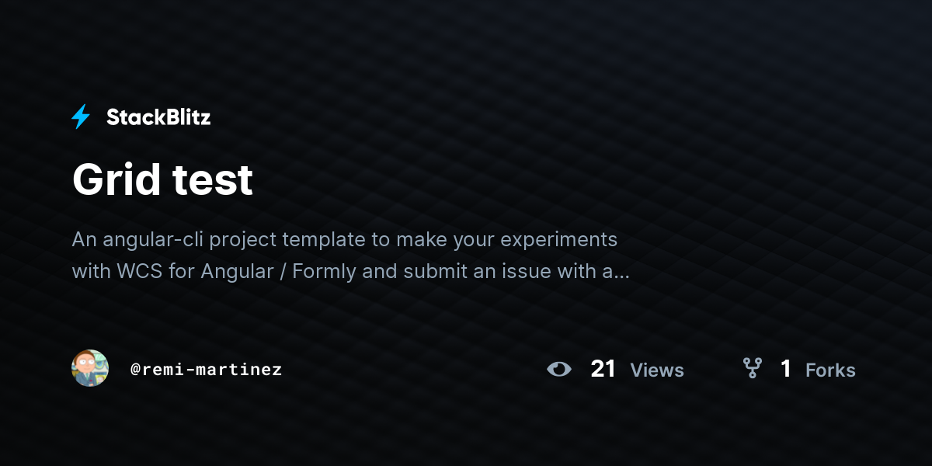This screenshot has height=466, width=932.
Task: Click the fork icon beside fork count
Action: pyautogui.click(x=752, y=368)
